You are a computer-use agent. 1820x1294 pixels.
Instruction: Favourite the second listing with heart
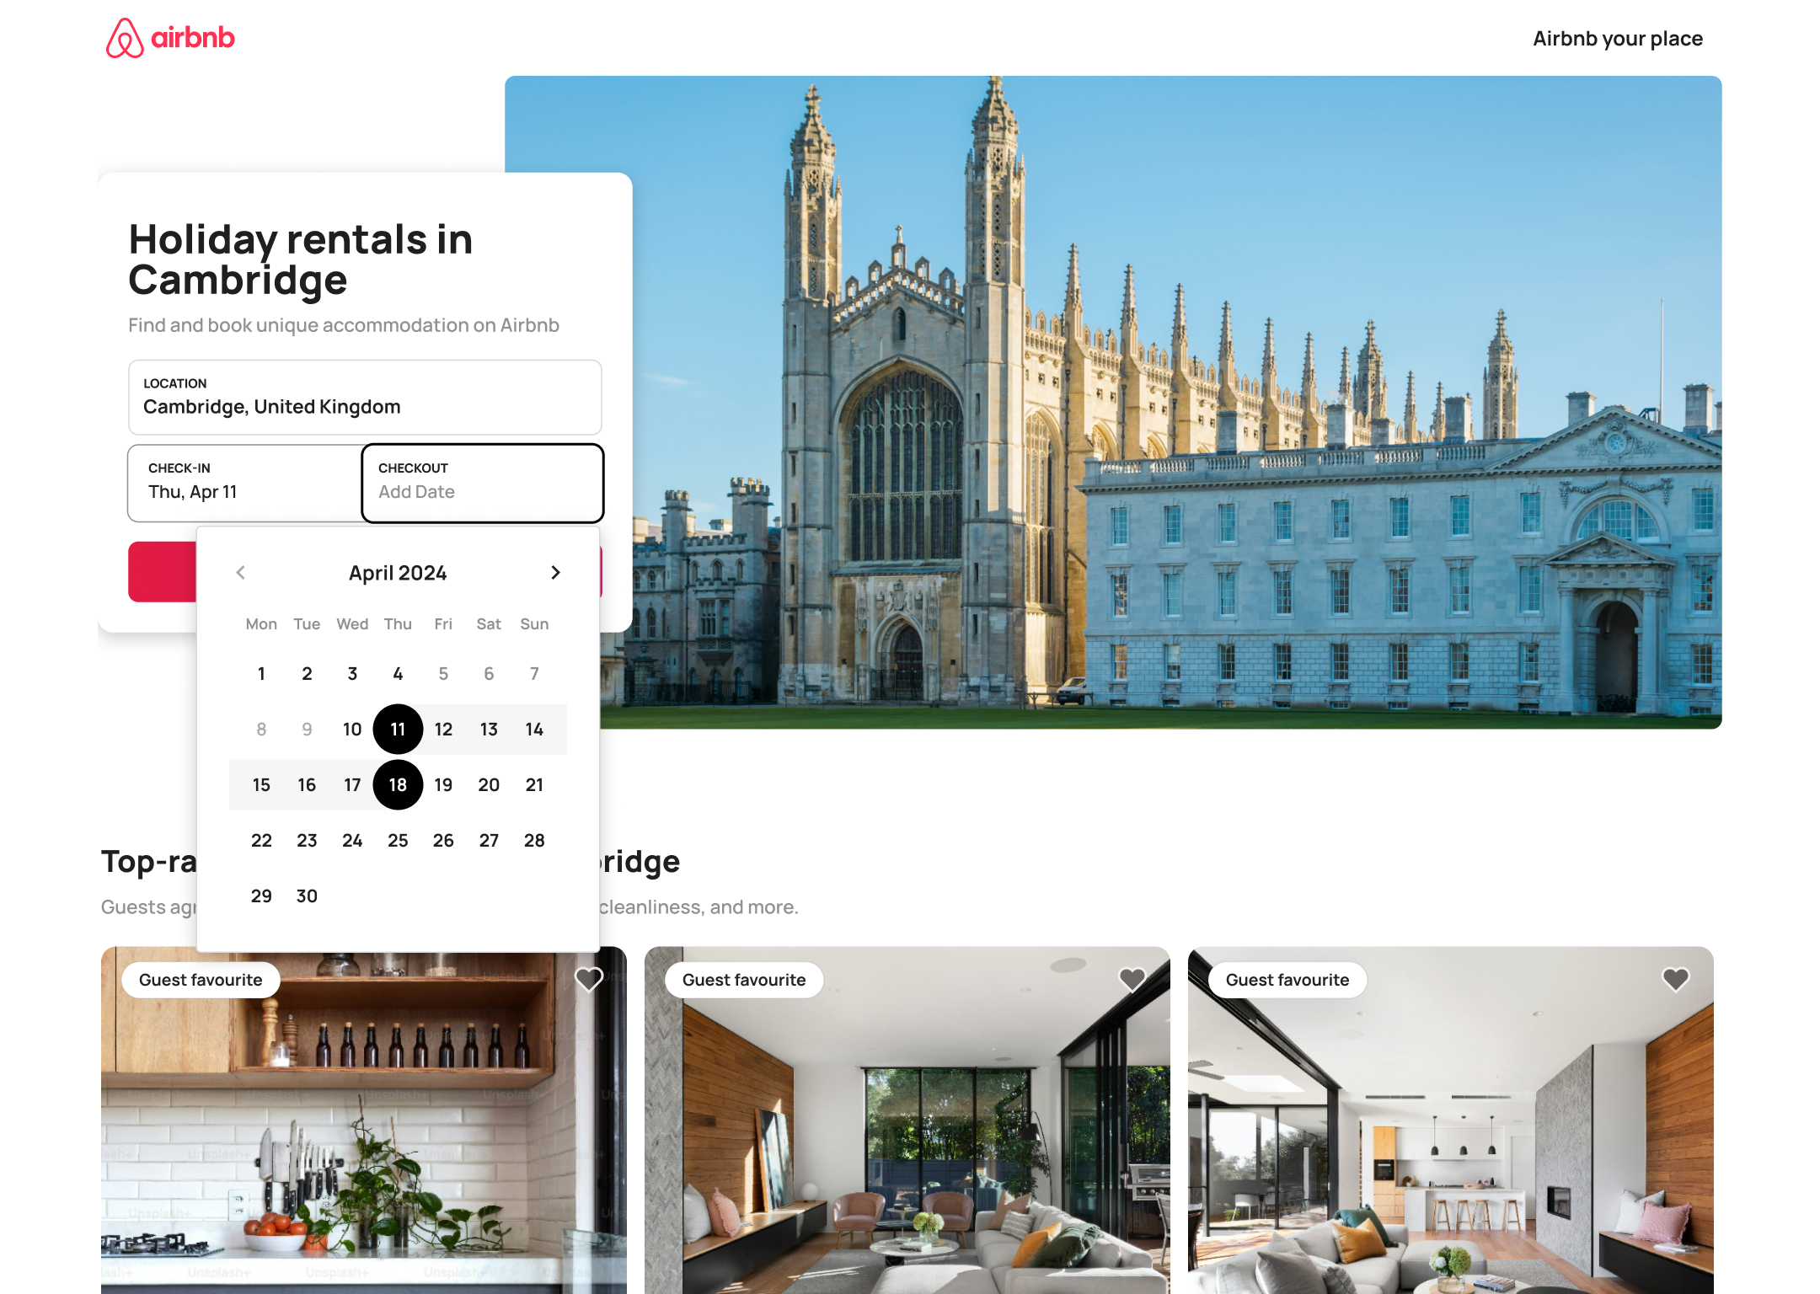coord(1132,979)
